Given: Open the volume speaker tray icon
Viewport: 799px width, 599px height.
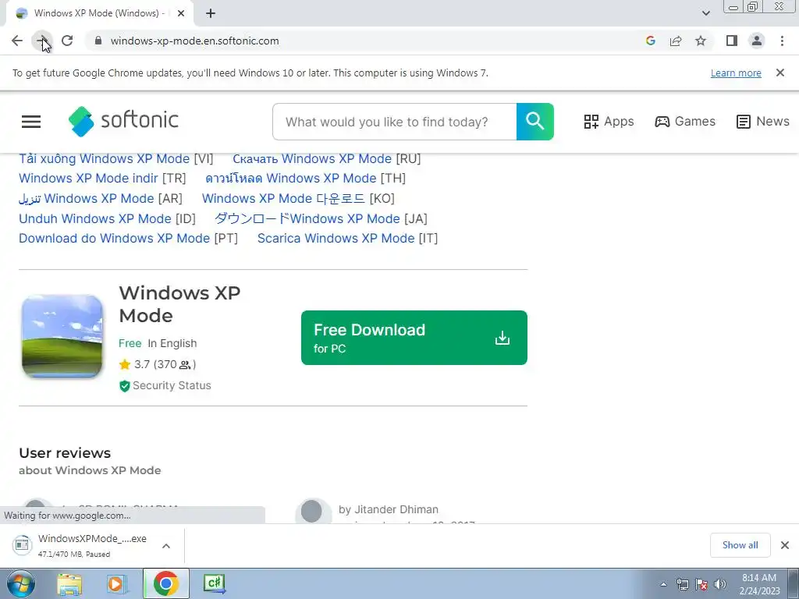Looking at the screenshot, I should click(x=720, y=584).
